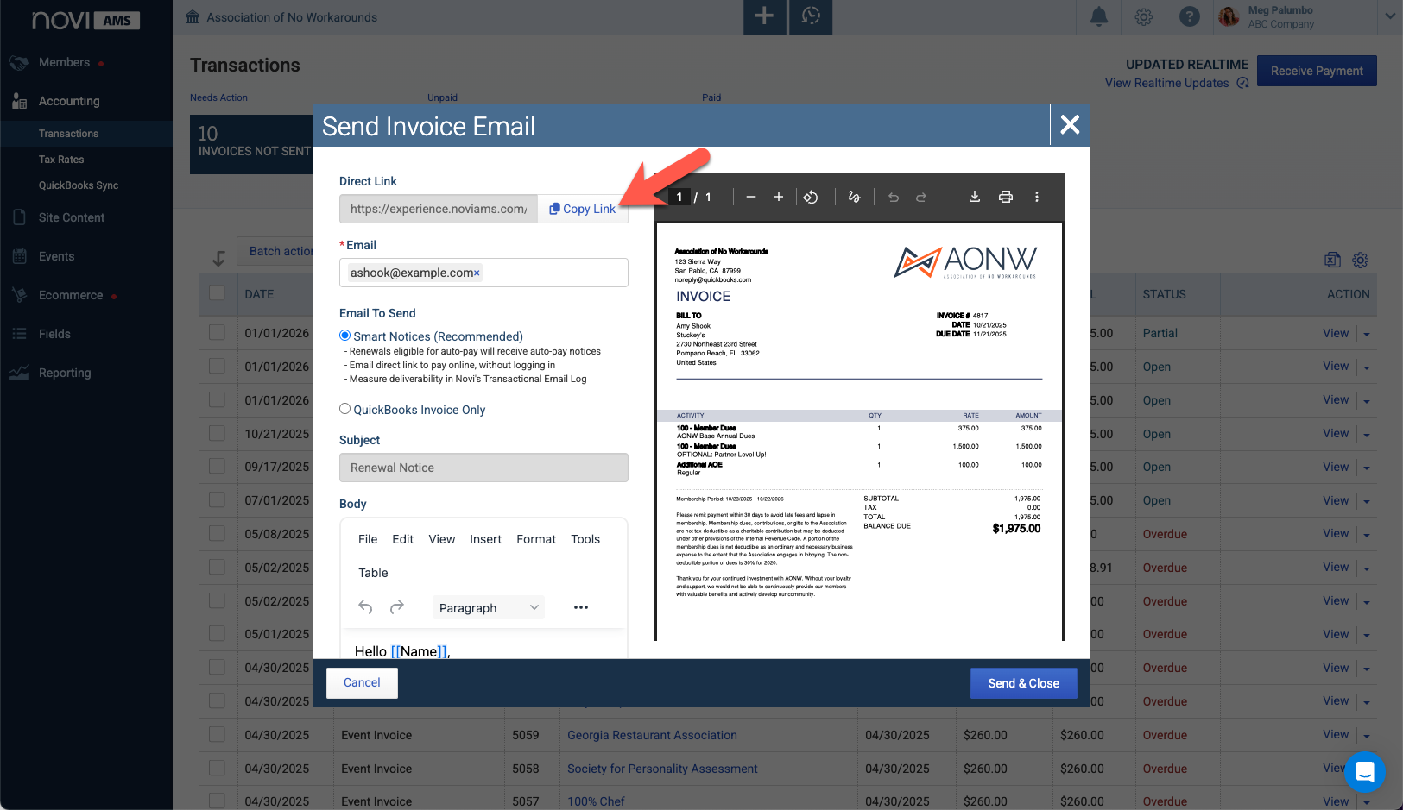The width and height of the screenshot is (1403, 810).
Task: Click the Send & Close button
Action: 1024,683
